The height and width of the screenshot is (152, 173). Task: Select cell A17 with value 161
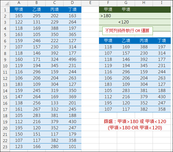click(x=19, y=109)
